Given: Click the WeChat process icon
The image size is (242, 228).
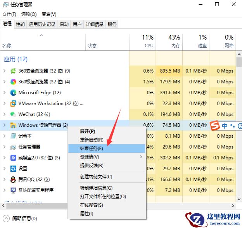Looking at the screenshot, I should click(x=13, y=114).
